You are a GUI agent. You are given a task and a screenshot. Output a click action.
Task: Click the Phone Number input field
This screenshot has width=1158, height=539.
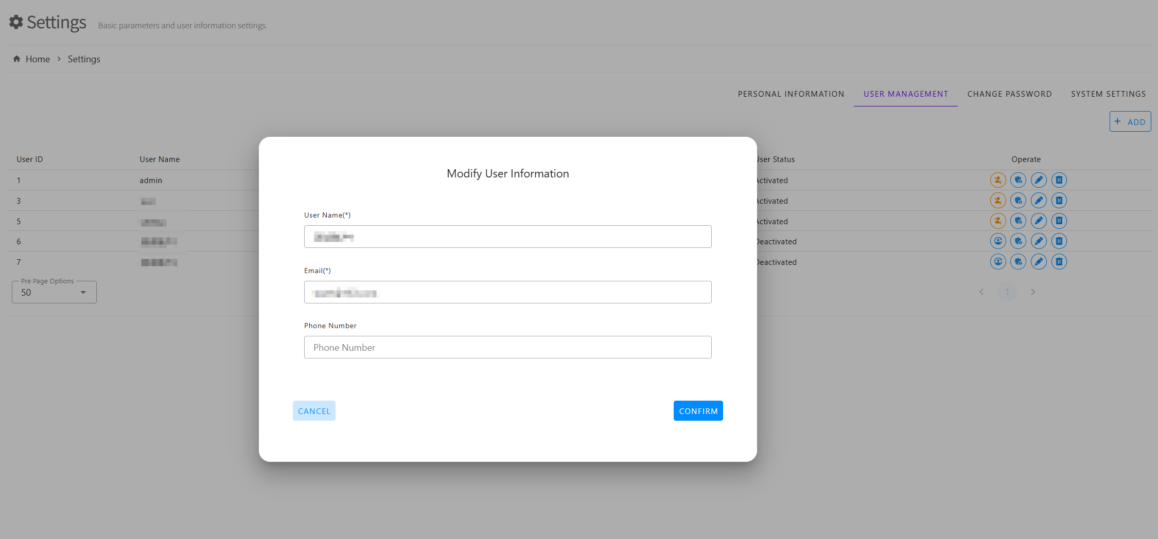coord(507,348)
